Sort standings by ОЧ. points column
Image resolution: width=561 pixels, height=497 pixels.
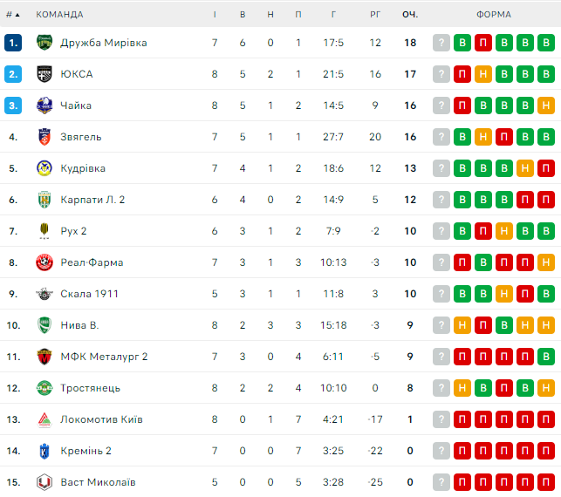click(x=410, y=15)
